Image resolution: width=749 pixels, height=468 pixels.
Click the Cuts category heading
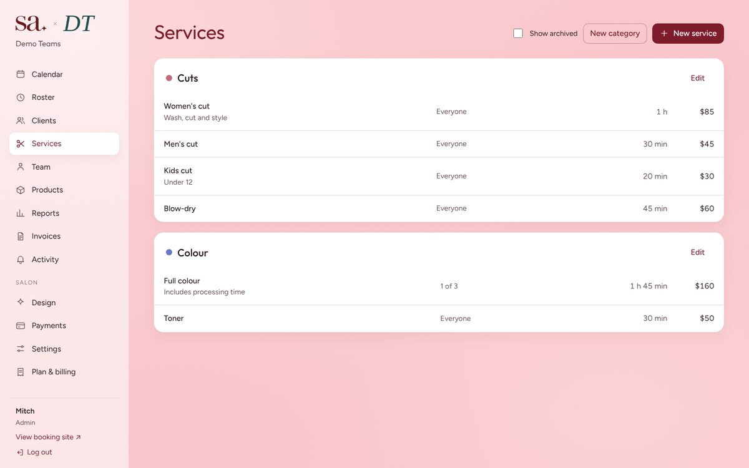tap(188, 78)
